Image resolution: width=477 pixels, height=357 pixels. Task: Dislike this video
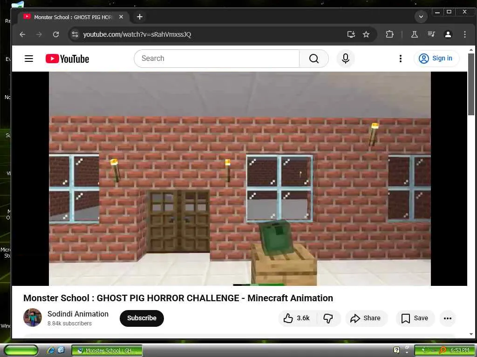[328, 318]
